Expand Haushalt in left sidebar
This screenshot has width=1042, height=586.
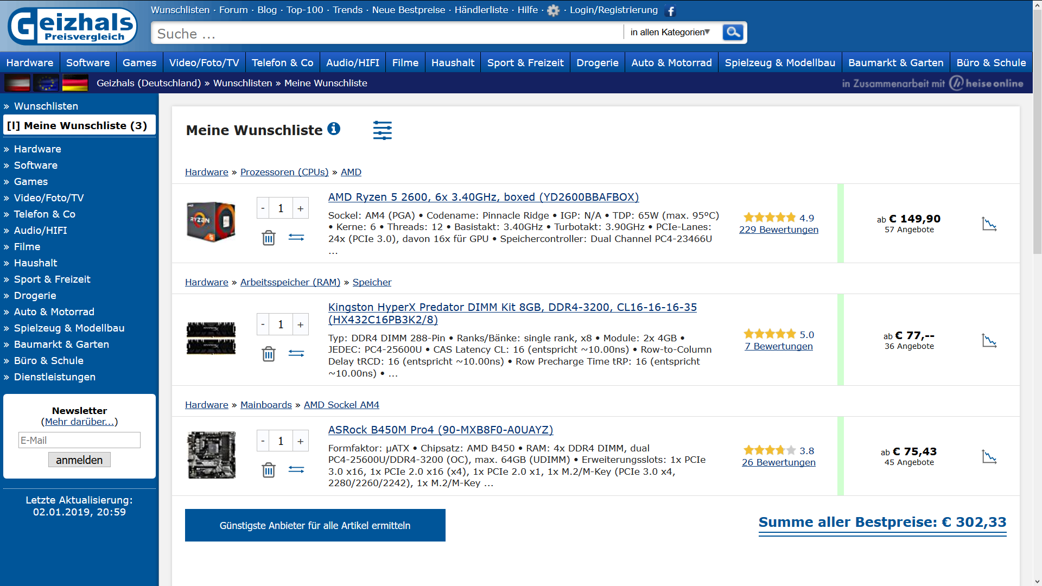click(35, 263)
